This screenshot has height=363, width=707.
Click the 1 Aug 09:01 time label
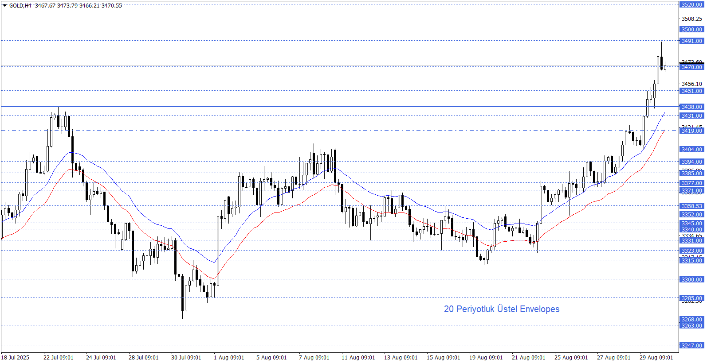(x=229, y=358)
